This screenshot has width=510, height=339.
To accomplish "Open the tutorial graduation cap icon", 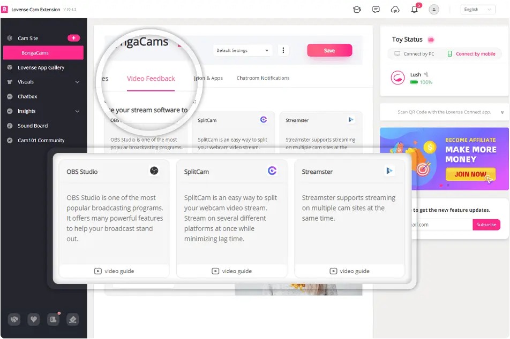I will click(357, 10).
